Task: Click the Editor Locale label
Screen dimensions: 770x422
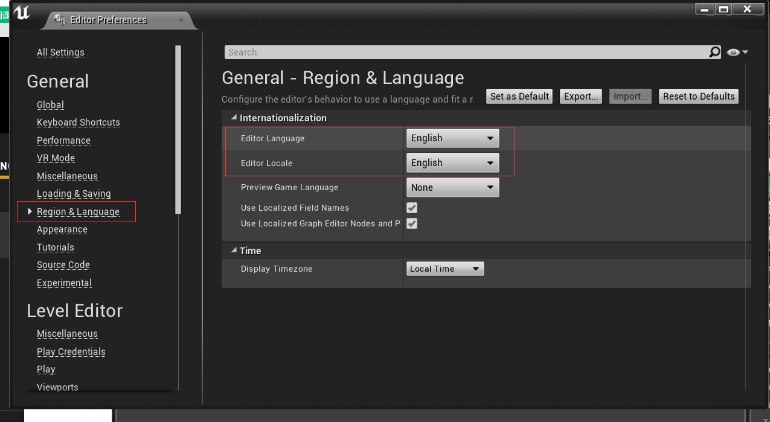Action: click(266, 163)
